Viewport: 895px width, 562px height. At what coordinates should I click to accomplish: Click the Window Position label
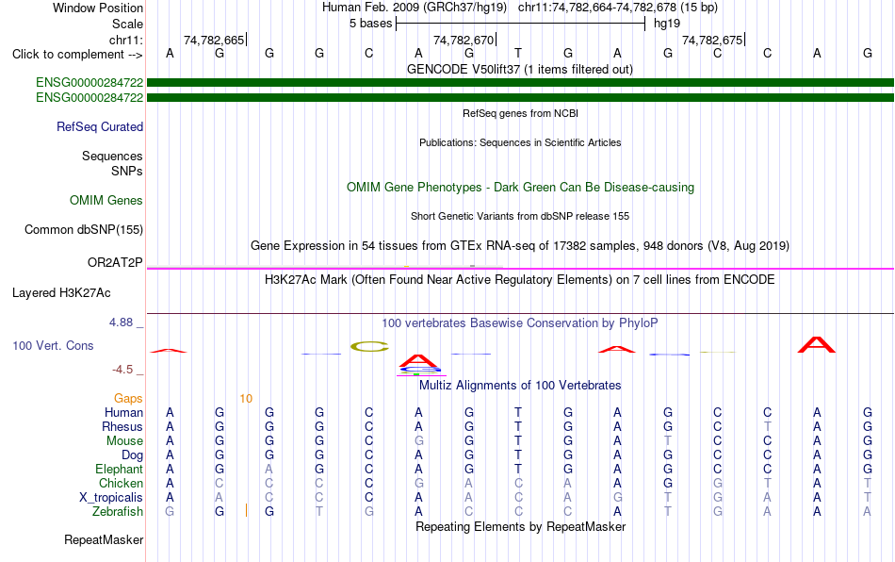(98, 8)
